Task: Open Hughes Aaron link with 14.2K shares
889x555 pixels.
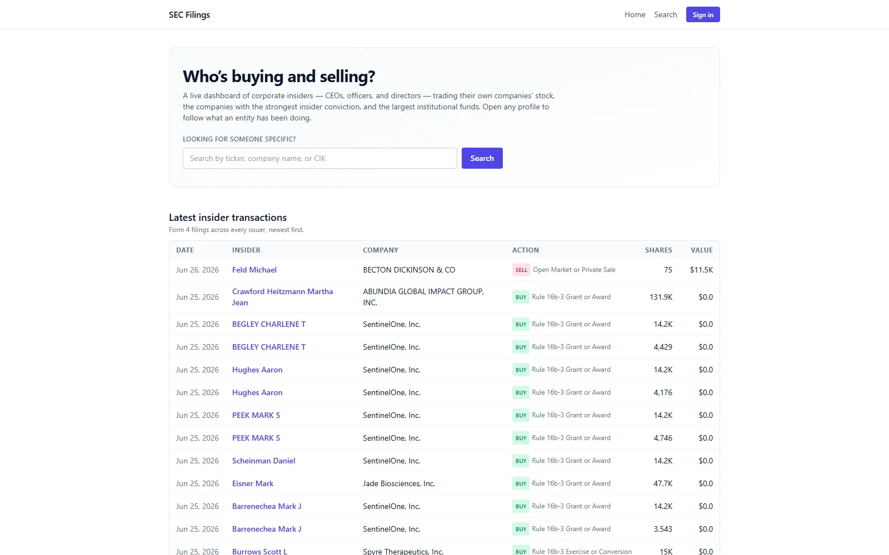Action: pos(257,370)
